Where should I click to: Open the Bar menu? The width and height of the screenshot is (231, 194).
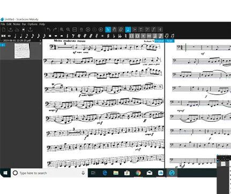pos(24,24)
